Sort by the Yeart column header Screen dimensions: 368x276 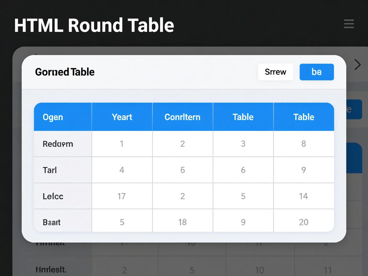(x=122, y=117)
